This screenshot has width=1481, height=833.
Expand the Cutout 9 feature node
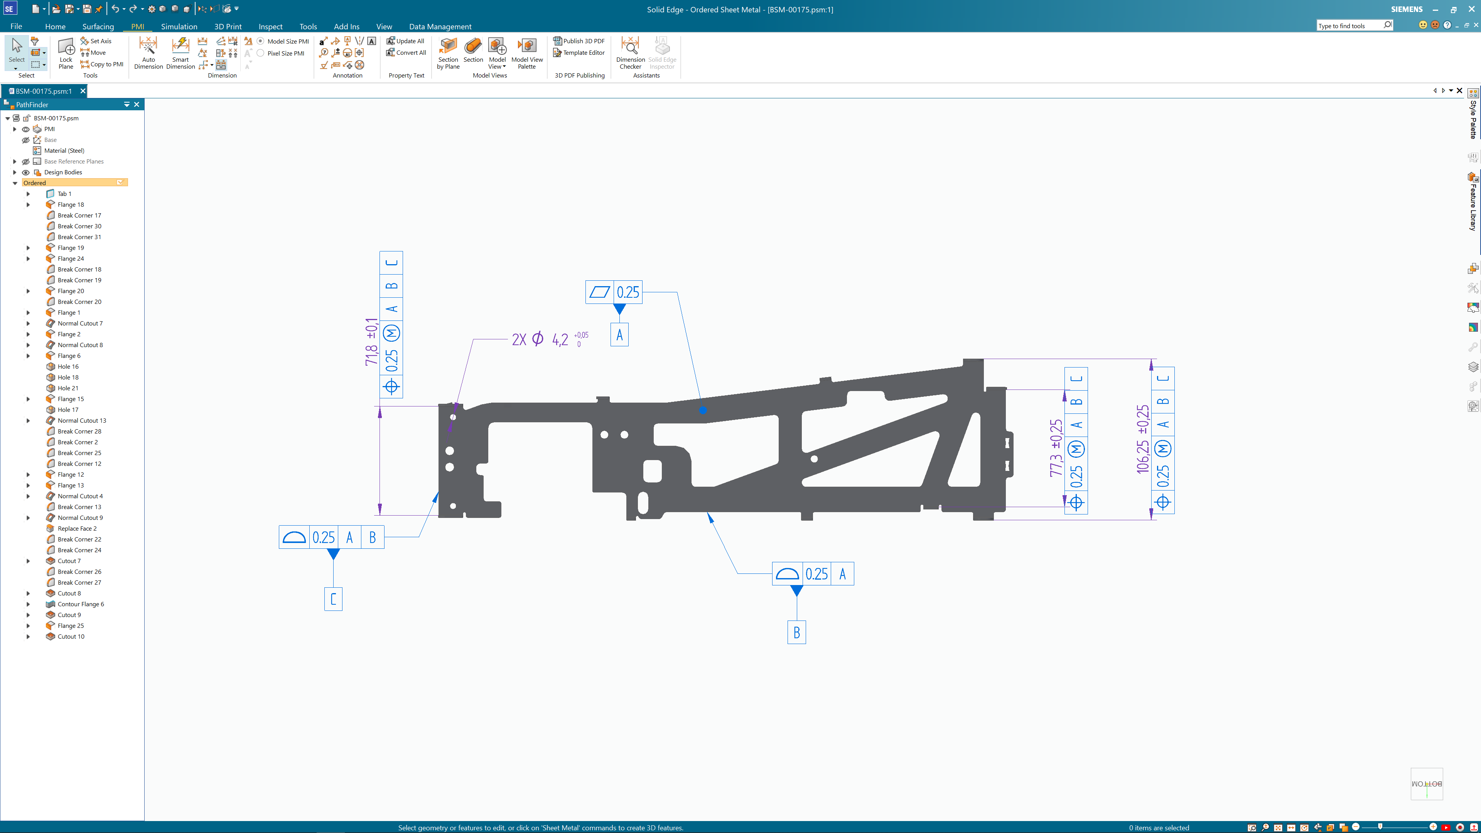click(27, 614)
